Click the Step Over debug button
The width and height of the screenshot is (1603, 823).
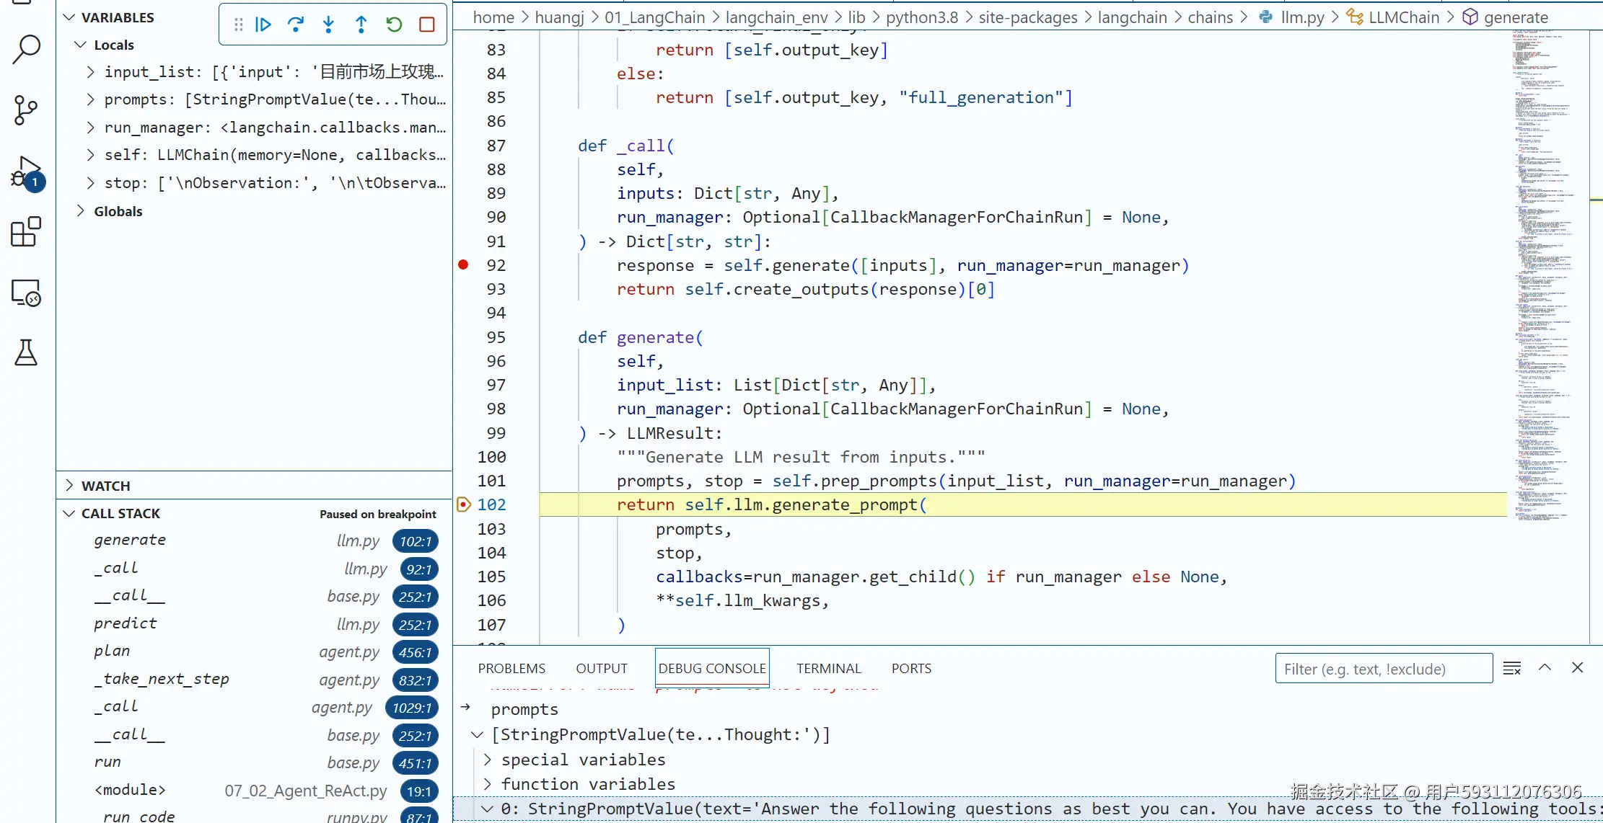click(x=296, y=25)
